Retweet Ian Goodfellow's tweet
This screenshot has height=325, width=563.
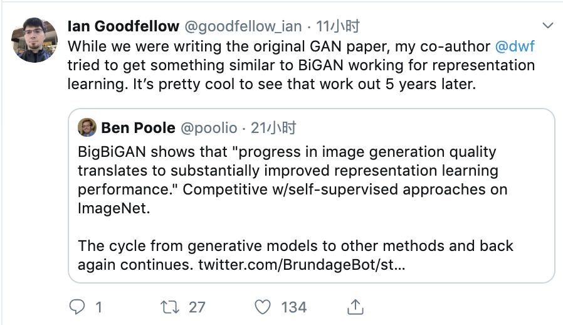click(x=169, y=307)
